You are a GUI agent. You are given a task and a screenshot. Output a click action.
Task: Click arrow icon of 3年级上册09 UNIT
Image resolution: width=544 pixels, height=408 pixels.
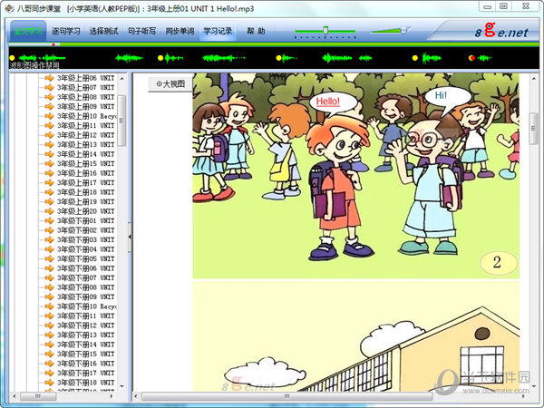[x=49, y=106]
